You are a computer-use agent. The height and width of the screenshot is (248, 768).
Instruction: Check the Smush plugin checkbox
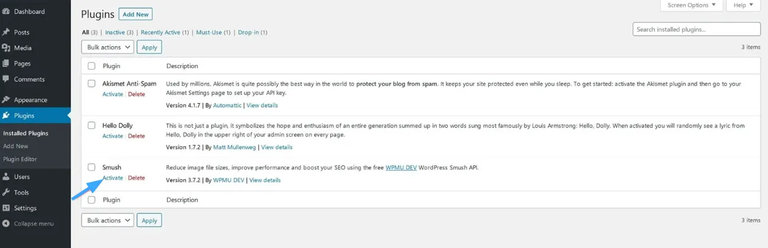point(92,167)
